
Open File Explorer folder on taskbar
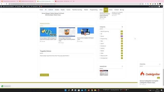pos(95,90)
